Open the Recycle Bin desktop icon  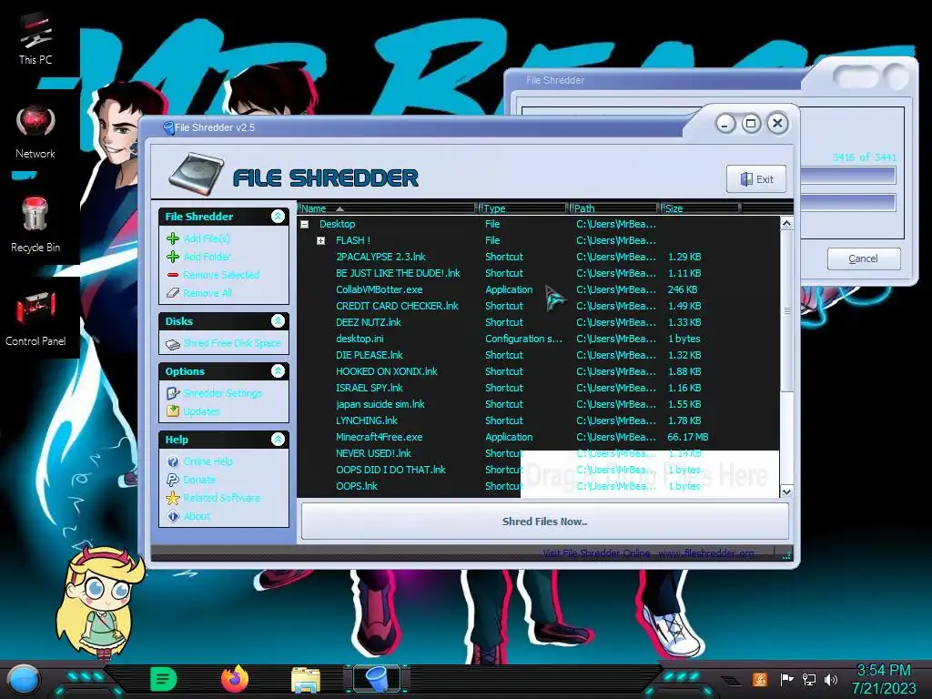35,225
